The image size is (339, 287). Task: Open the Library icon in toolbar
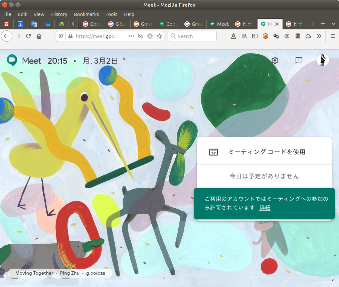(x=244, y=36)
